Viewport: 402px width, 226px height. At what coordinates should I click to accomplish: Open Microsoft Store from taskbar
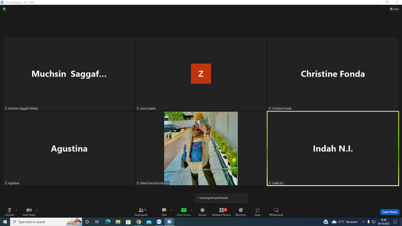(x=128, y=222)
